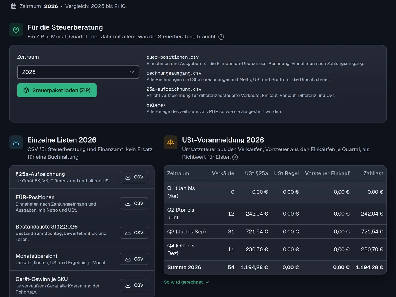Image resolution: width=396 pixels, height=297 pixels.
Task: Click the Zahllast column header
Action: (373, 173)
